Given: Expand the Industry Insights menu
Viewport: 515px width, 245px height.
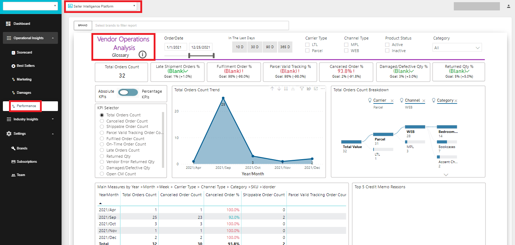Looking at the screenshot, I should point(30,119).
